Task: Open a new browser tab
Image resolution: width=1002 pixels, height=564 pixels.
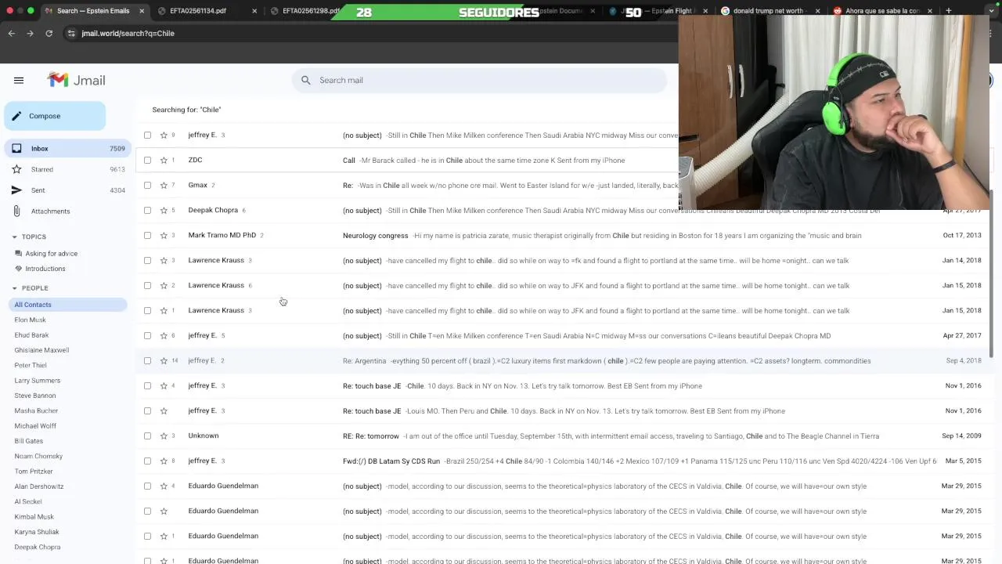Action: 948,11
